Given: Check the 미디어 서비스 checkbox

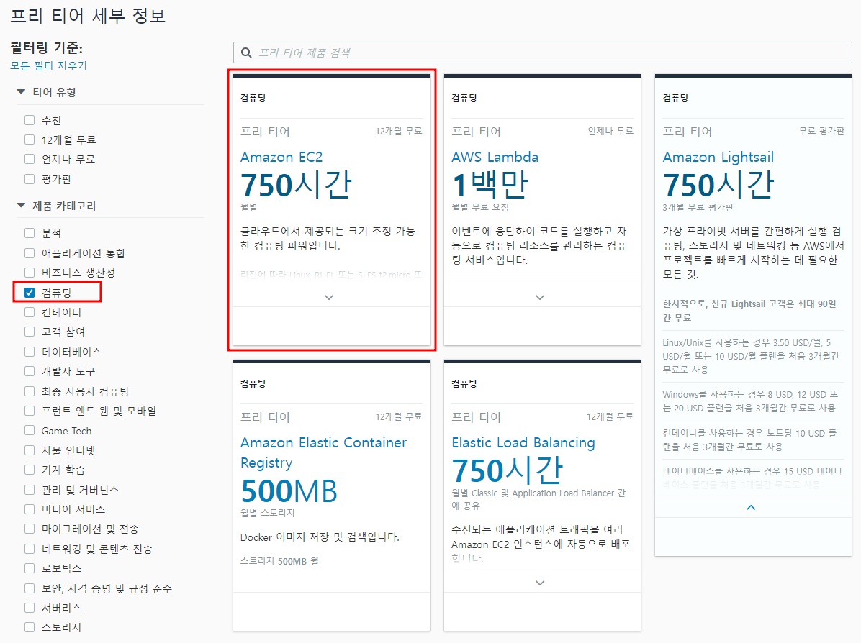Looking at the screenshot, I should click(30, 509).
